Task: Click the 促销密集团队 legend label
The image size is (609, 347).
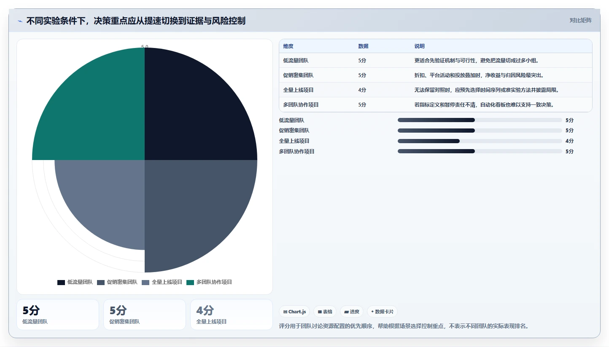Action: click(x=122, y=282)
